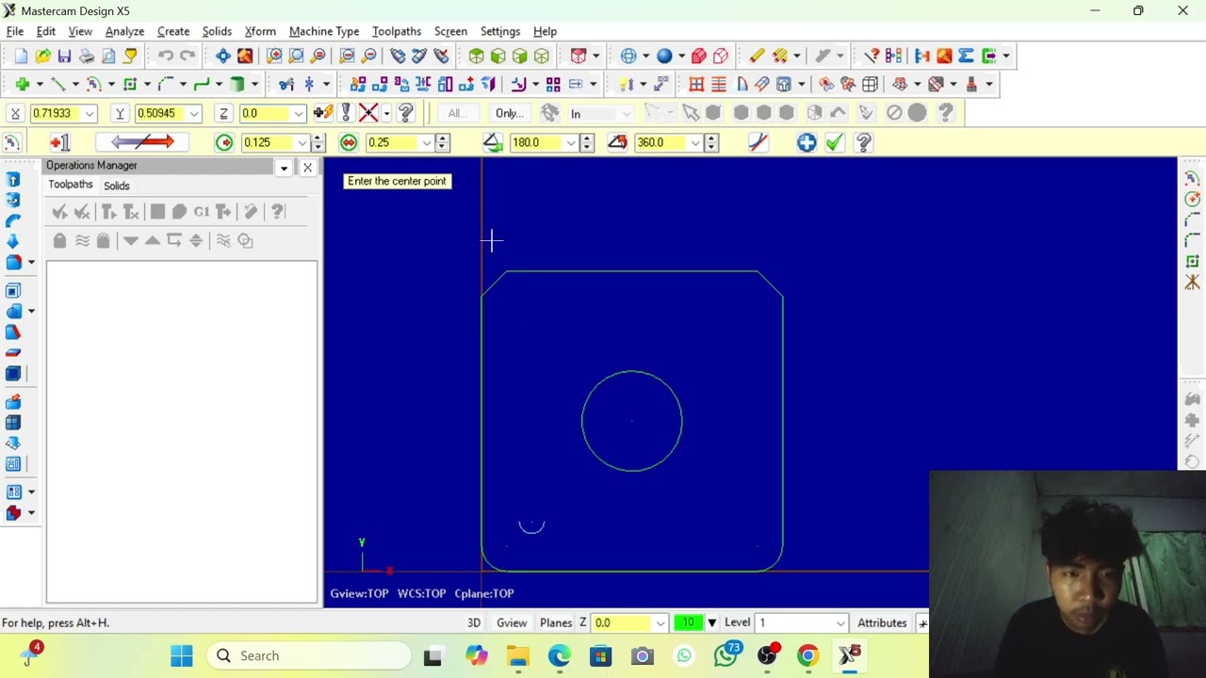1206x678 pixels.
Task: Click the Windows taskbar Search box
Action: (x=309, y=655)
